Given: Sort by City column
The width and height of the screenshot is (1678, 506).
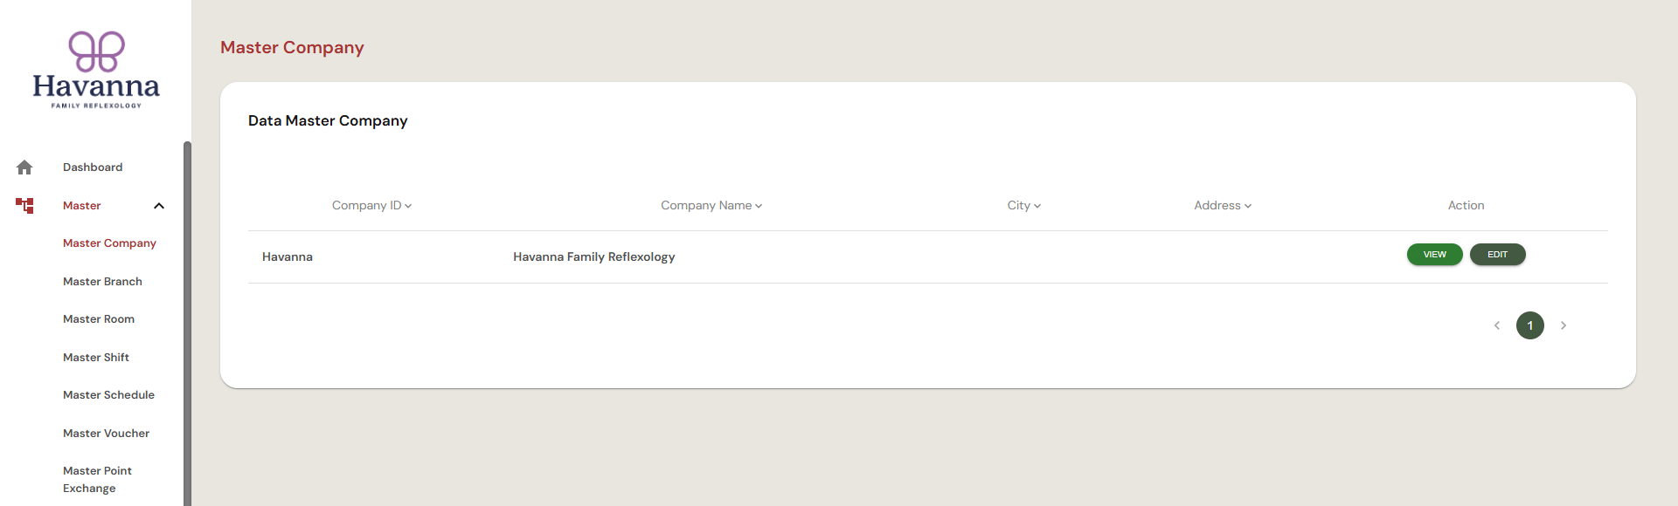Looking at the screenshot, I should [x=1023, y=206].
